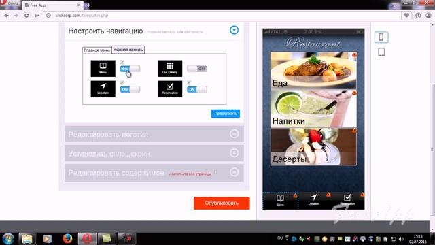Click the Menu book icon tile
The image size is (435, 245).
103,68
